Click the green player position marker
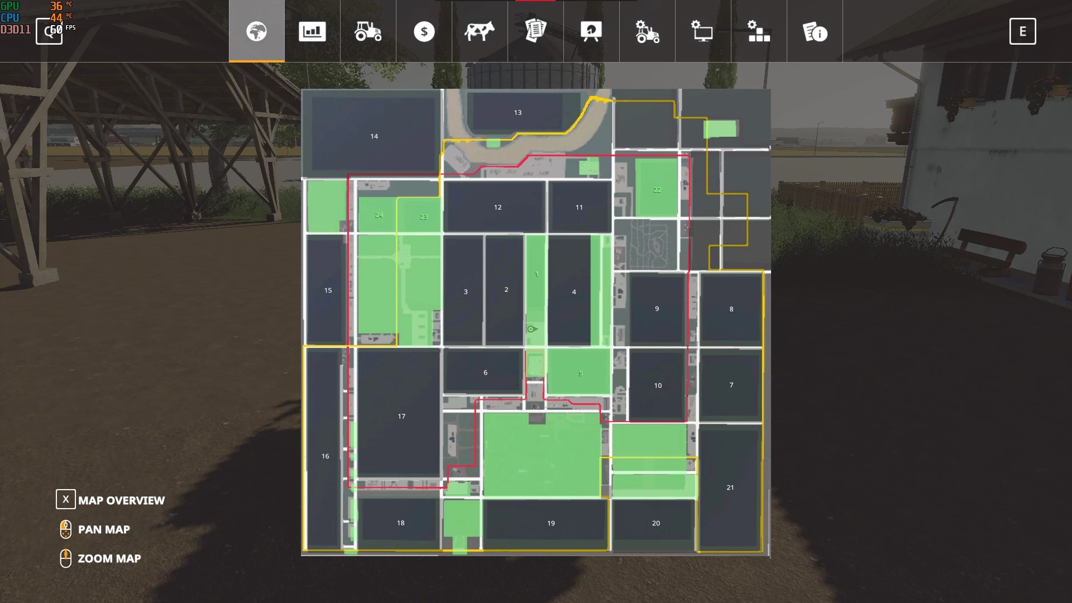Screen dimensions: 1072x603 pyautogui.click(x=531, y=329)
